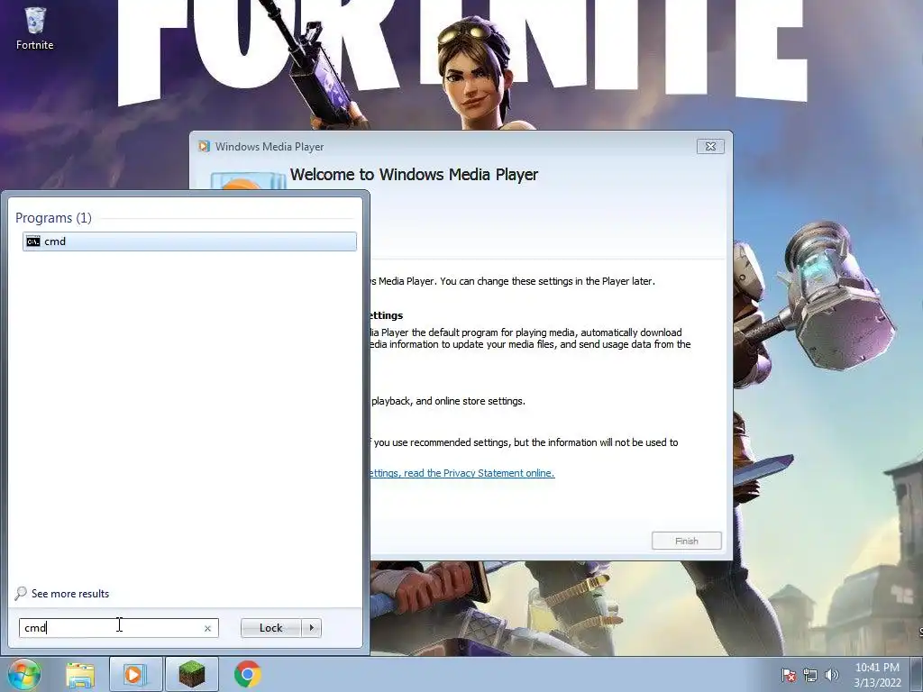The width and height of the screenshot is (923, 692).
Task: Clear the search box with X
Action: [207, 628]
